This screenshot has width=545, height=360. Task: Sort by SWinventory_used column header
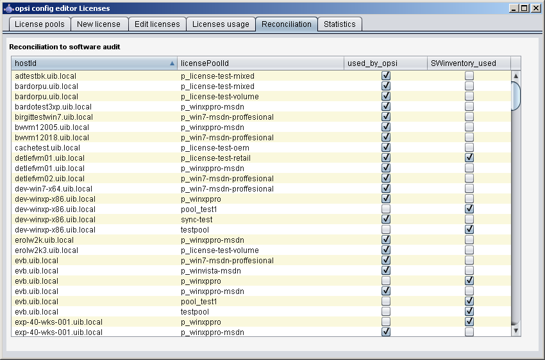[469, 63]
